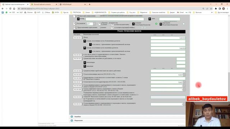Click the notification date field B
This screenshot has width=230, height=129.
click(x=170, y=19)
